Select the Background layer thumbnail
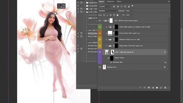 104,67
